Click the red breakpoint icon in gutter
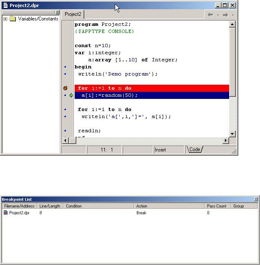260x265 pixels. pos(66,88)
